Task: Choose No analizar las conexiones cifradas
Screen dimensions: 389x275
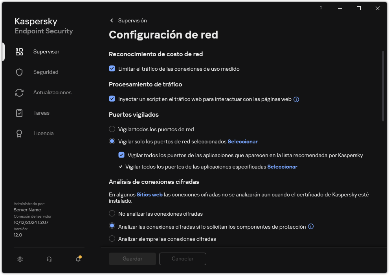Action: (112, 214)
